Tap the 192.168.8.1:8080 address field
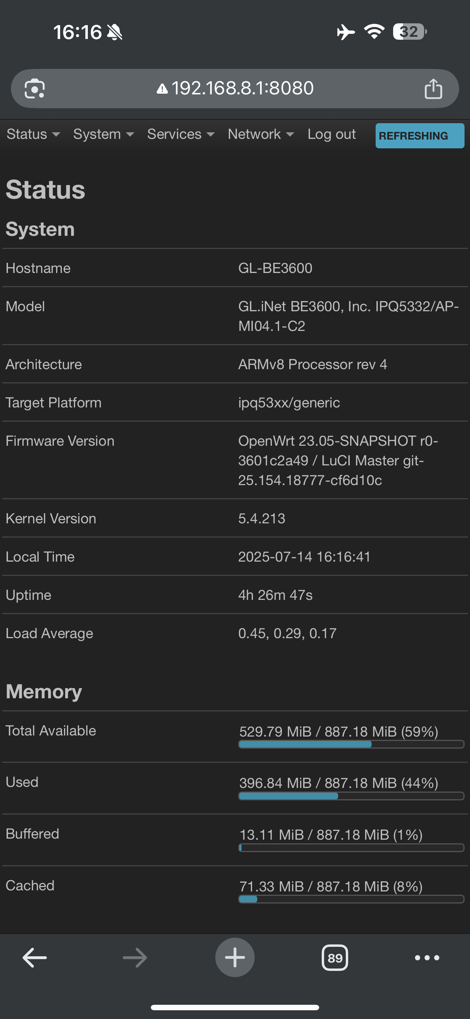Screen dimensions: 470x1019 [235, 89]
